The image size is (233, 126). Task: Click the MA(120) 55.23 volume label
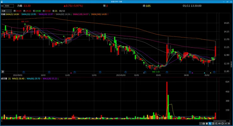click(x=50, y=79)
